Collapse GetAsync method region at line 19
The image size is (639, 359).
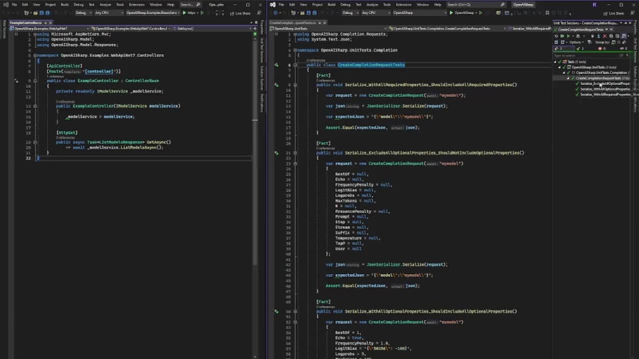click(35, 142)
